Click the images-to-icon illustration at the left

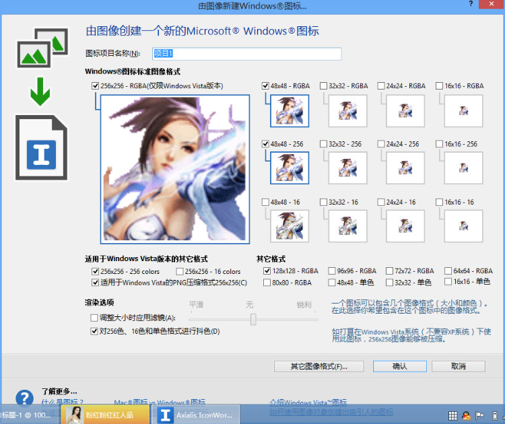click(42, 48)
